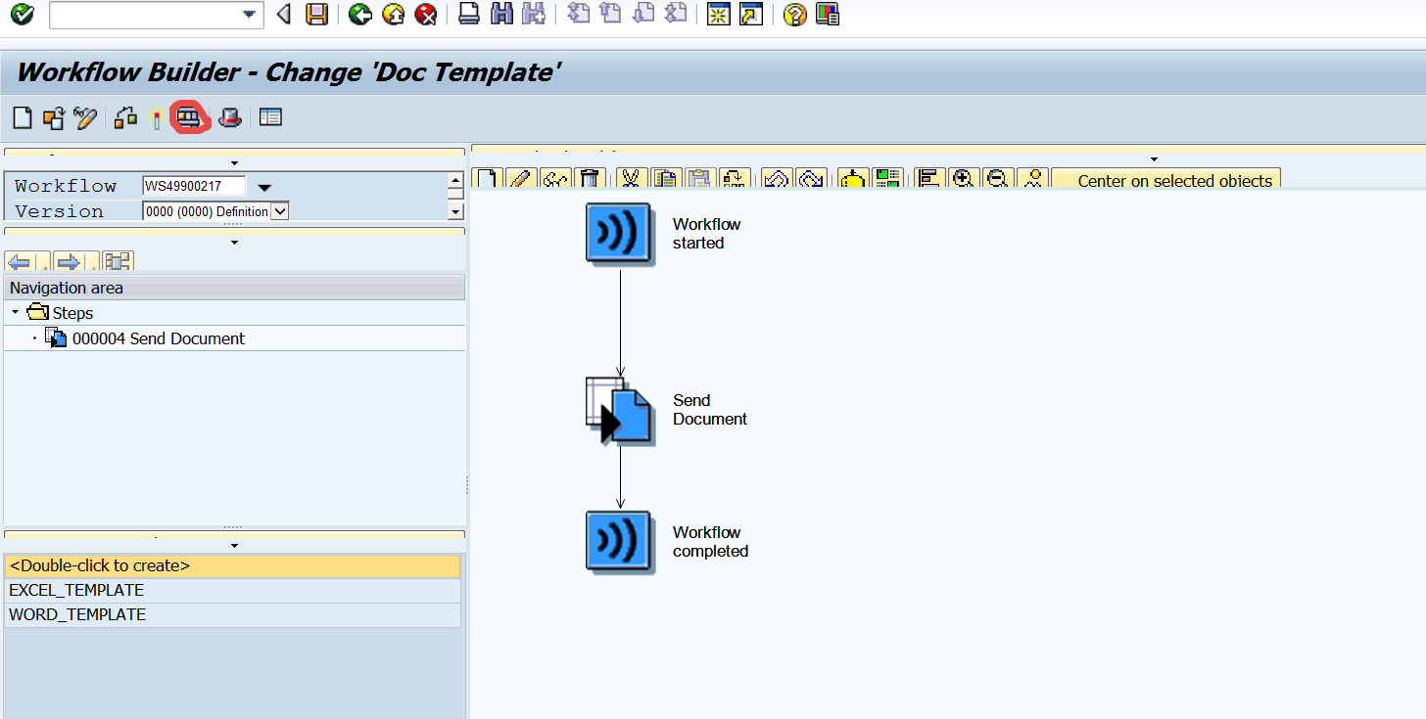Open the Version dropdown list
This screenshot has width=1426, height=719.
pyautogui.click(x=279, y=211)
